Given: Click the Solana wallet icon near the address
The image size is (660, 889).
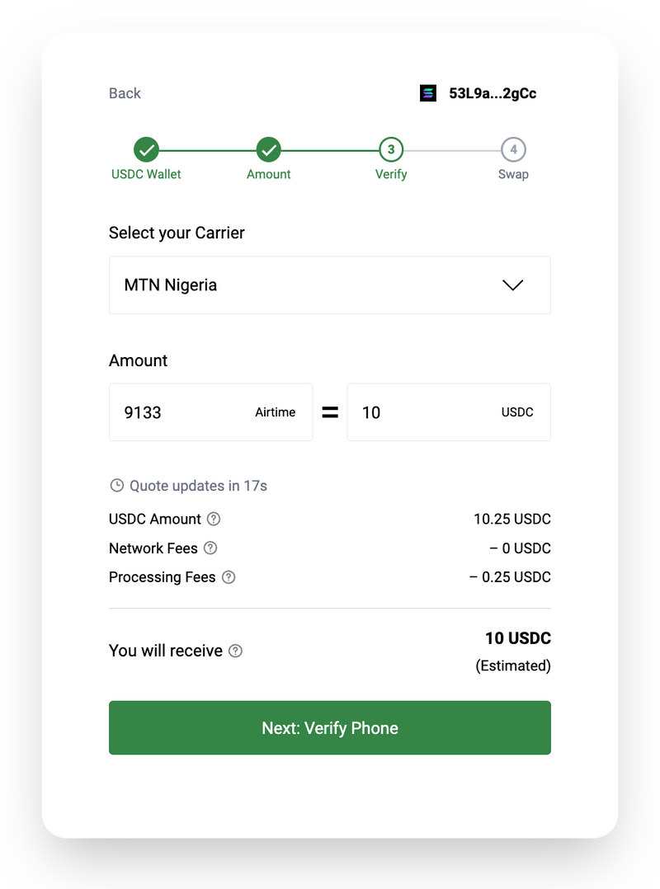Looking at the screenshot, I should click(427, 93).
